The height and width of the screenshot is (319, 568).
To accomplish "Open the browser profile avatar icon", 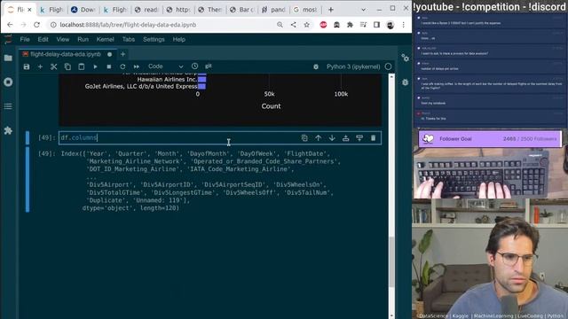I will [390, 25].
